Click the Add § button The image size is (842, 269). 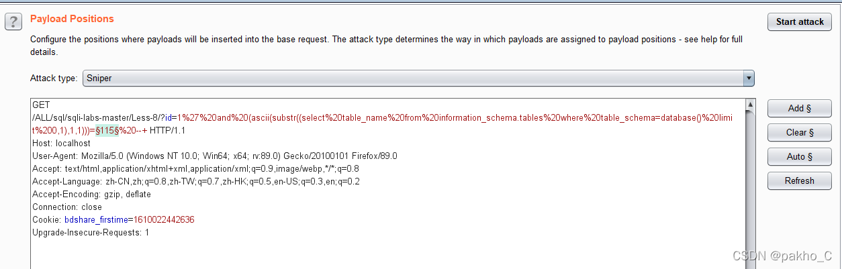tap(800, 109)
